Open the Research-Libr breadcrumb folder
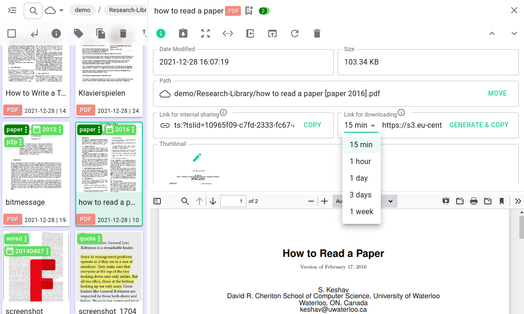 point(126,10)
